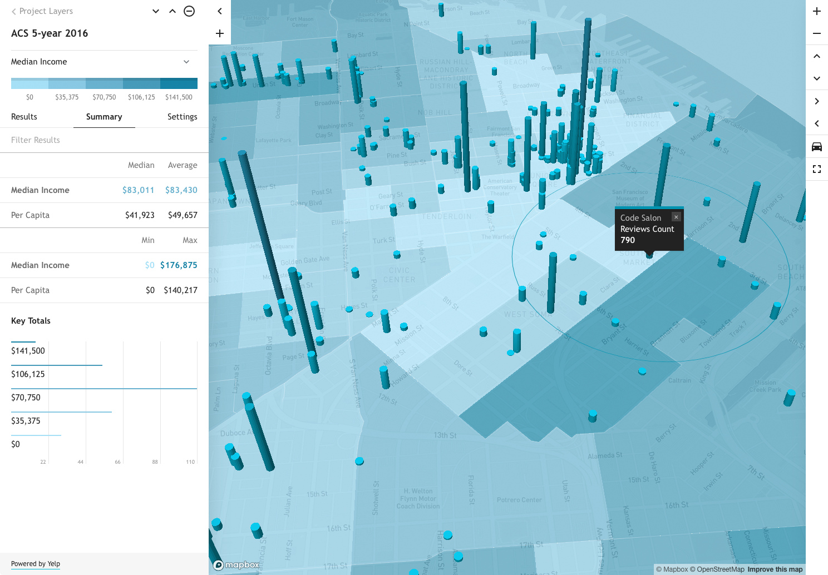Image resolution: width=828 pixels, height=575 pixels.
Task: Rotate map right with arrow
Action: coord(817,101)
